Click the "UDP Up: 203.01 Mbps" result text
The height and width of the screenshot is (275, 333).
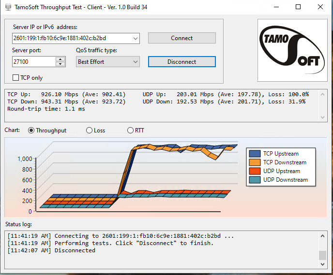(178, 94)
